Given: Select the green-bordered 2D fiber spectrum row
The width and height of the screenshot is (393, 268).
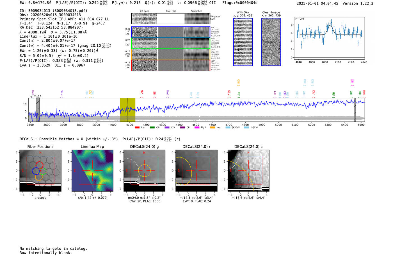Looking at the screenshot, I should tap(171, 43).
